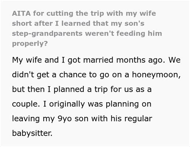Viewport: 190px width, 147px height.
Task: Click the word "couple" in the body
Action: point(25,104)
